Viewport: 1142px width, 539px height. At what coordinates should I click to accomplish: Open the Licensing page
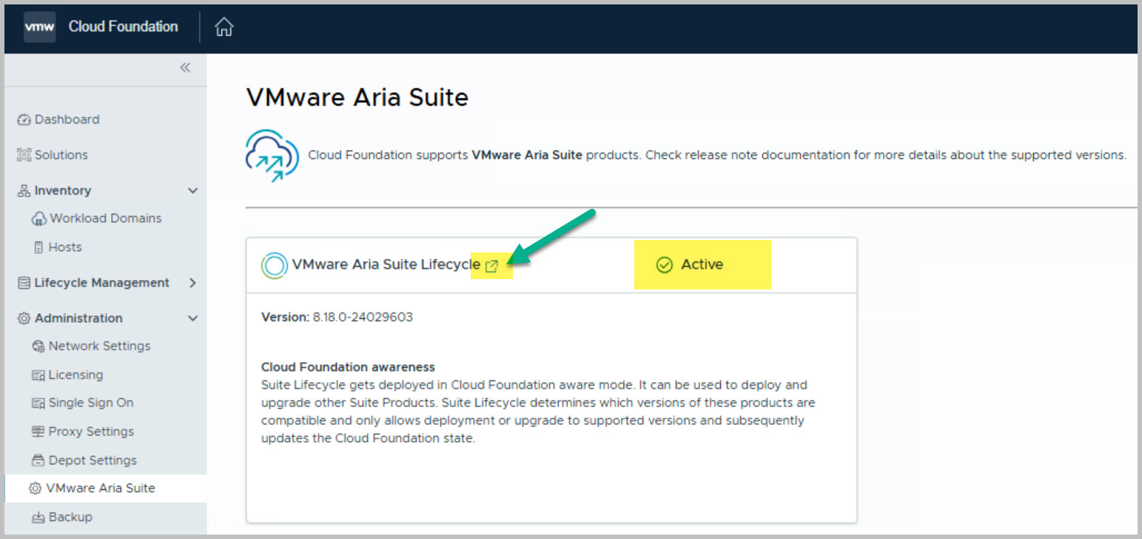75,375
